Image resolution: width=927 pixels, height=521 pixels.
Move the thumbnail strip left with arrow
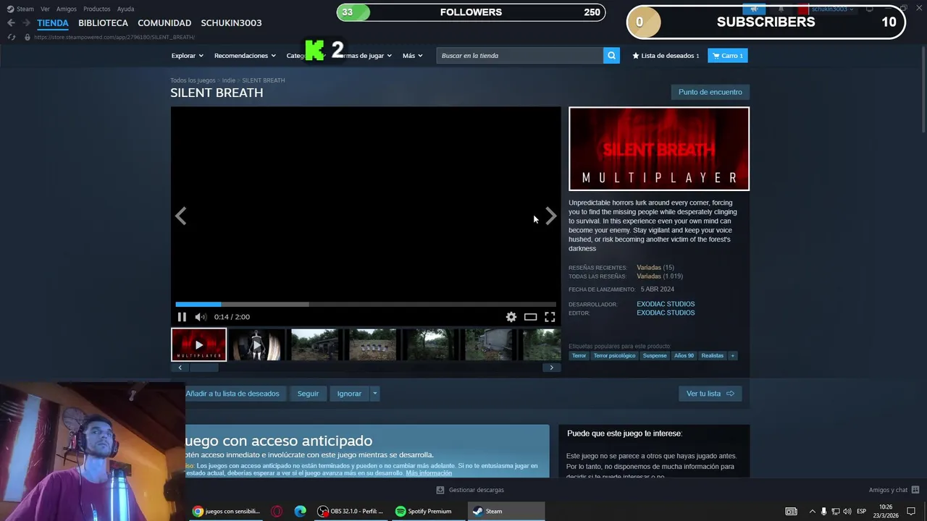tap(180, 368)
